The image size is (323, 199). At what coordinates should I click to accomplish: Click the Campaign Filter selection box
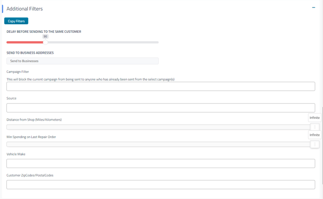click(161, 86)
